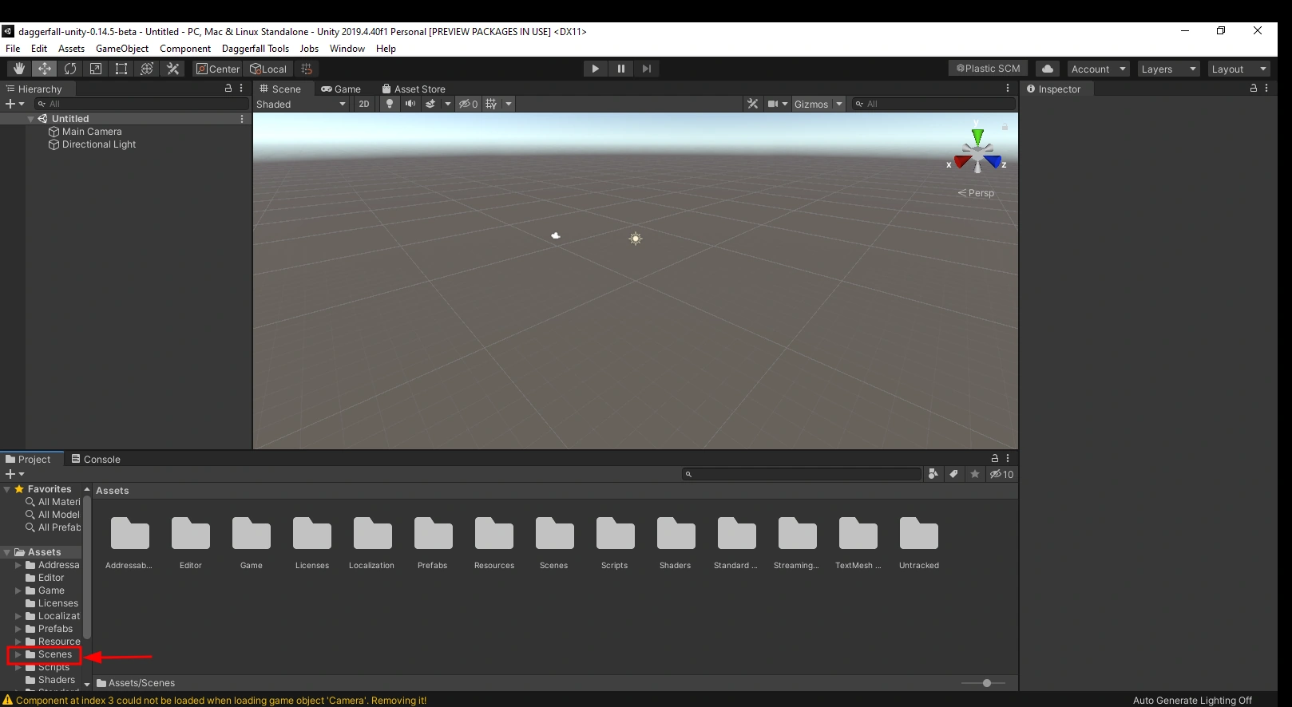Toggle scene effects like skybox and fog
Screen dimensions: 1292x707
pos(430,104)
